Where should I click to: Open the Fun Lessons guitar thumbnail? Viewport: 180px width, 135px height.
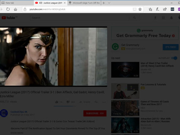tap(125, 91)
